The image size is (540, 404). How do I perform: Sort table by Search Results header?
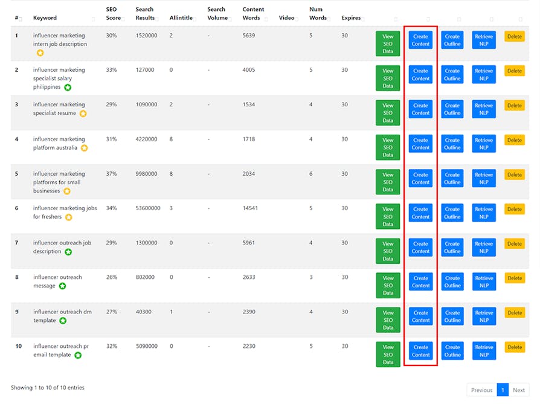tap(145, 14)
